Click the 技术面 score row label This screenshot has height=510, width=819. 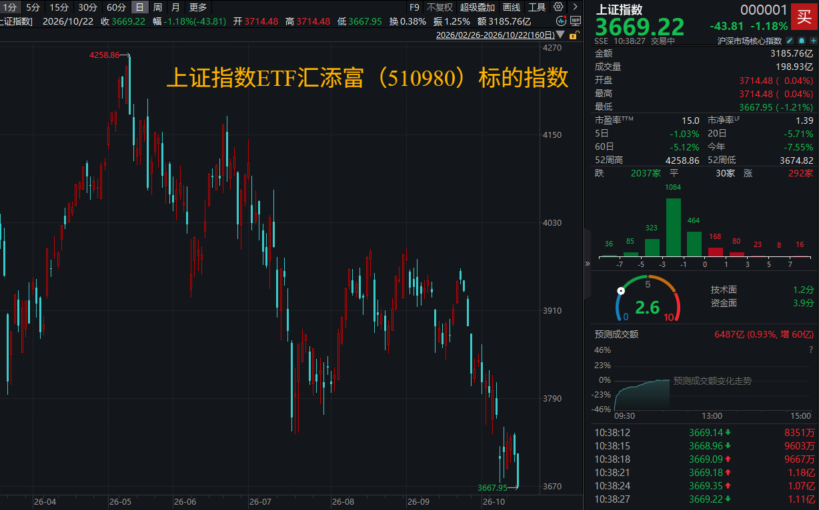click(724, 290)
